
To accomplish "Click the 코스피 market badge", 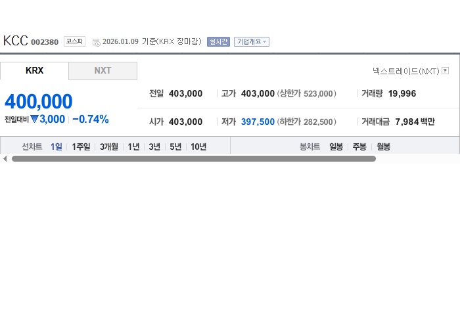I will tap(74, 41).
